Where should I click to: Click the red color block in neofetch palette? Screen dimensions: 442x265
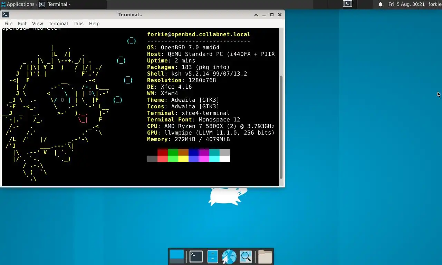(163, 152)
